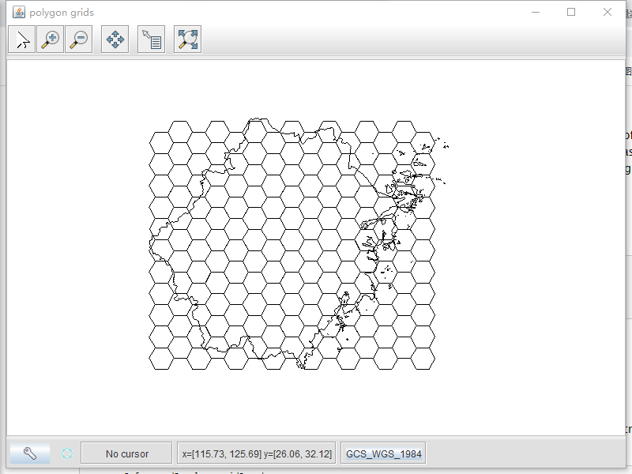Select the arrow pointer tool in the toolbar
This screenshot has width=632, height=474.
tap(21, 38)
